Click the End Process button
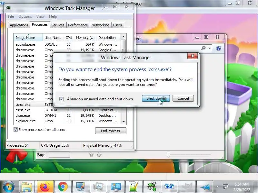 (x=111, y=131)
